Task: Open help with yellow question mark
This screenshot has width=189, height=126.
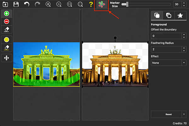Action: [91, 4]
